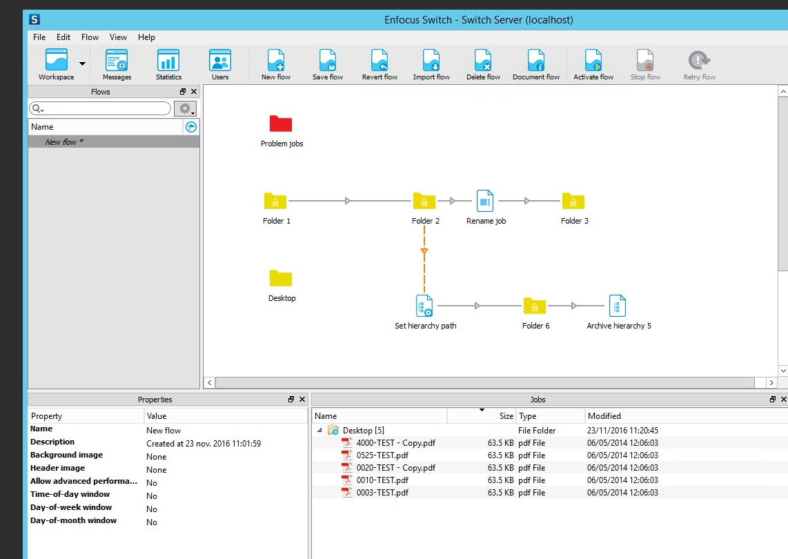Open the Flow menu
This screenshot has width=788, height=559.
click(x=90, y=37)
